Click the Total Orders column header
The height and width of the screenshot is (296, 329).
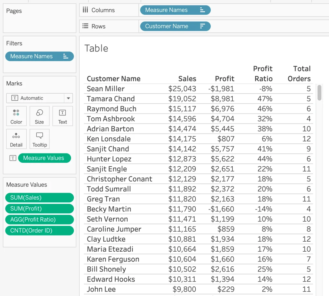pos(299,74)
